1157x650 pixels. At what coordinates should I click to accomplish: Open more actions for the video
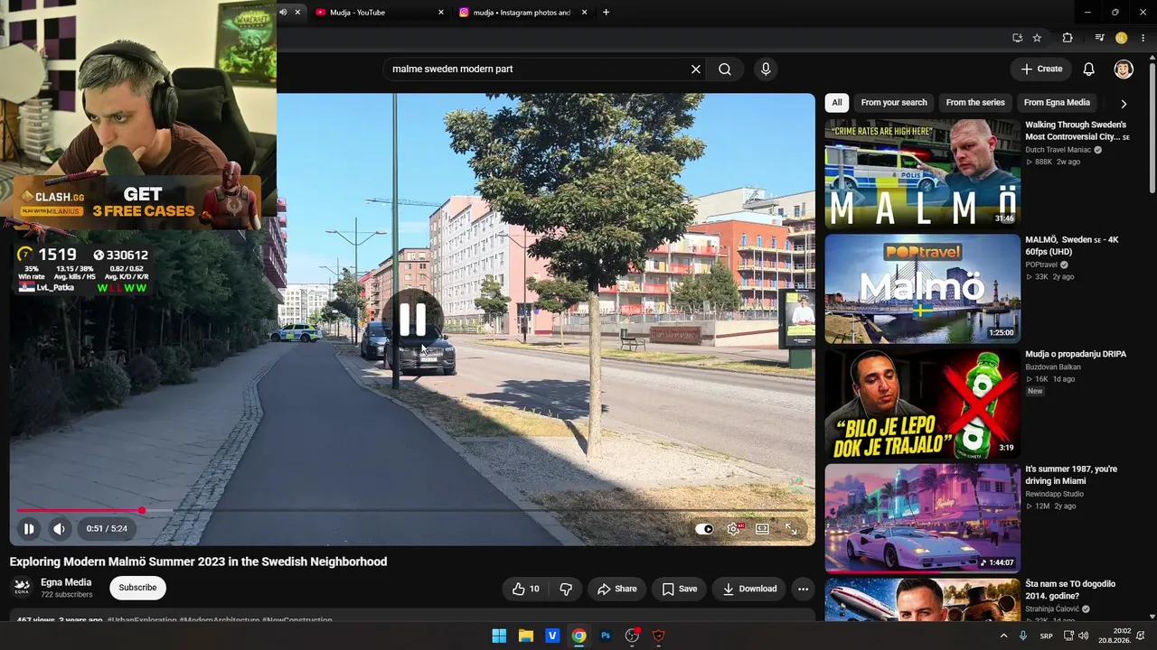click(803, 590)
